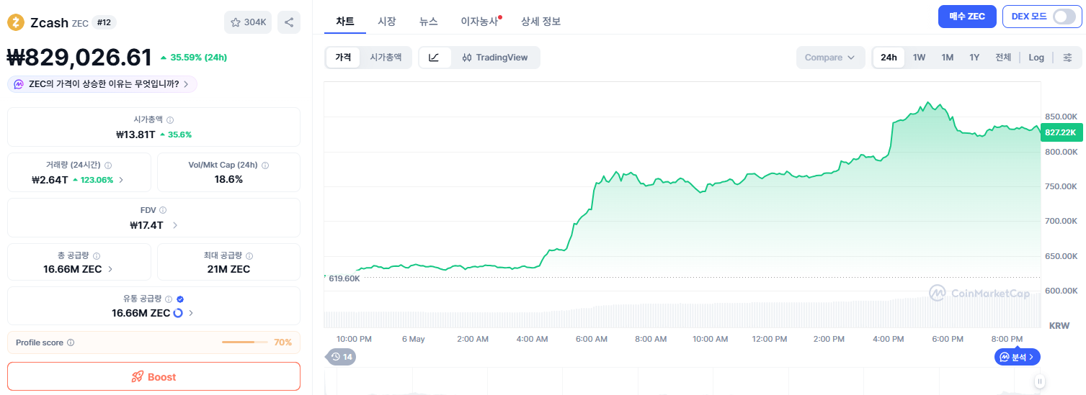Select the 가격 chart view
The height and width of the screenshot is (395, 1086).
click(x=343, y=58)
